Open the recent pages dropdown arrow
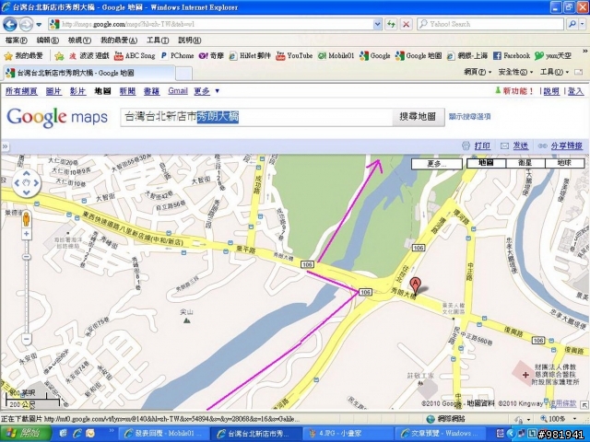Viewport: 590px width, 442px height. point(39,25)
